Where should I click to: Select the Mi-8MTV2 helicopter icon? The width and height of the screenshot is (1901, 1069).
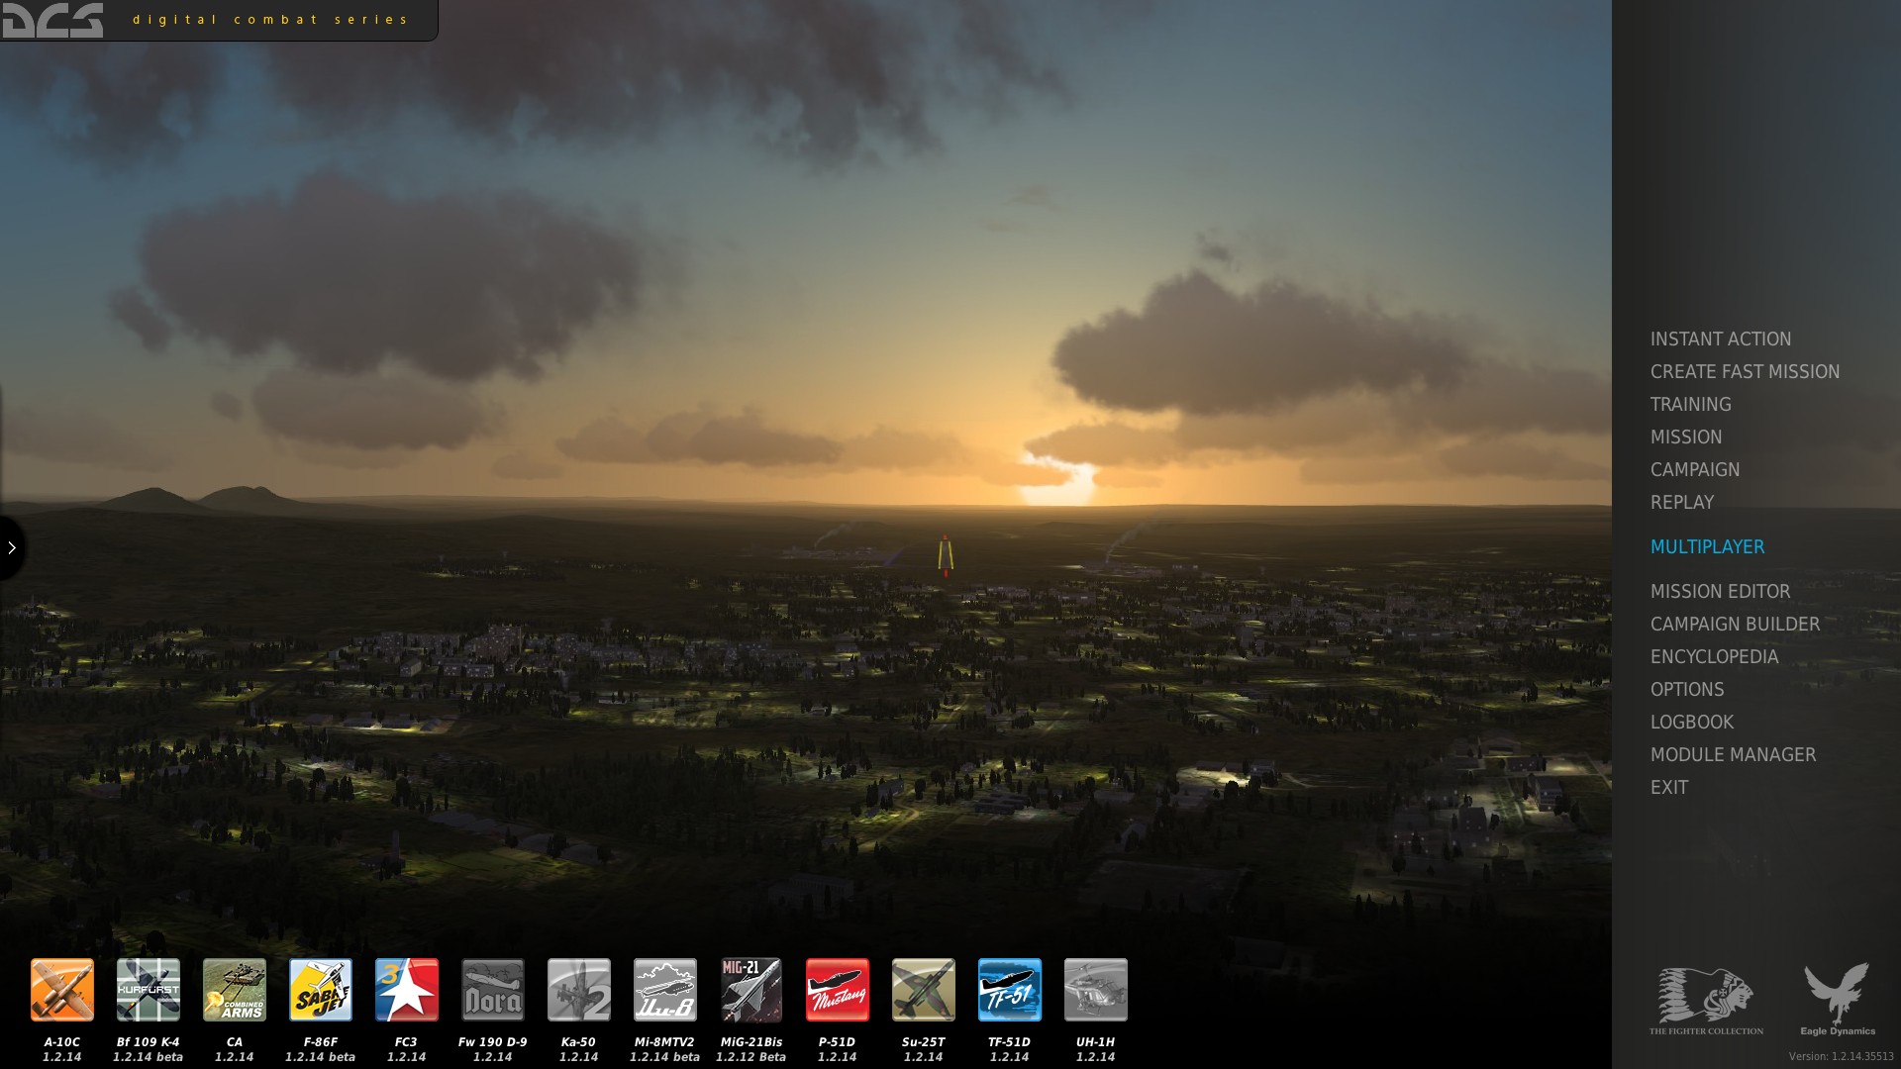(664, 989)
